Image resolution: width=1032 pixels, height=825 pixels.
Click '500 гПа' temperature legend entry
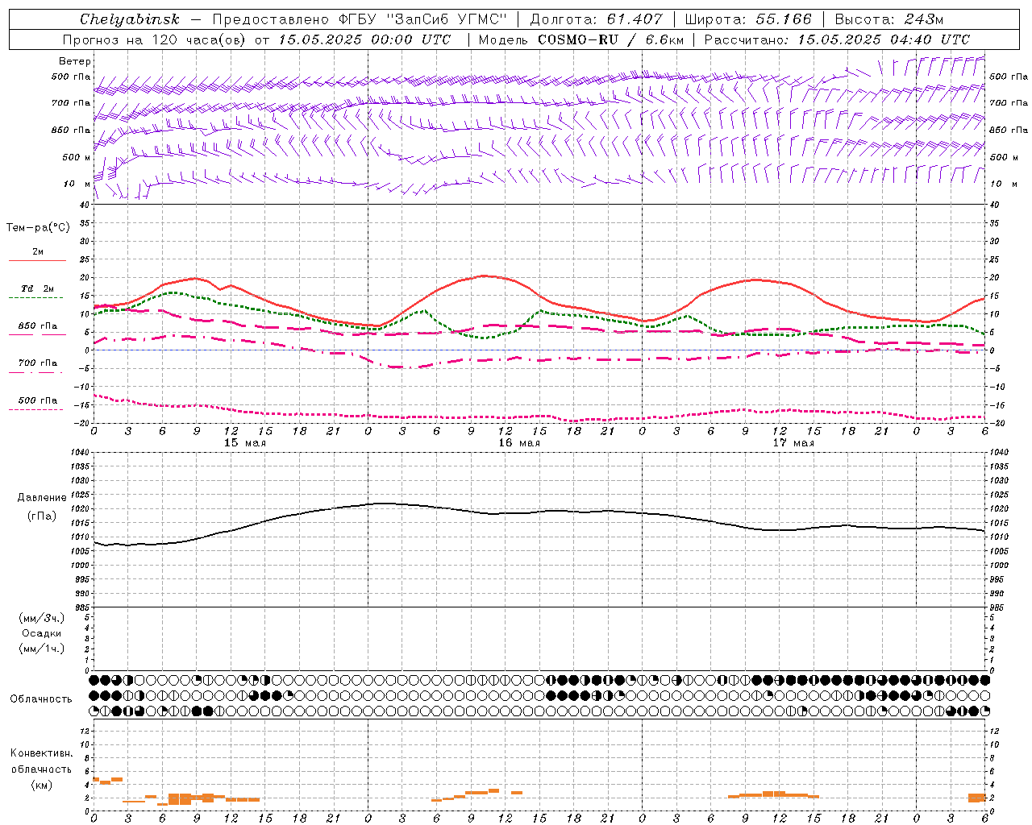tap(38, 400)
